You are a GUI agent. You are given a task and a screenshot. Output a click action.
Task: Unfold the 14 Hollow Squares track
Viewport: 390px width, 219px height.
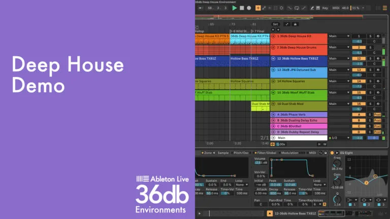(273, 81)
